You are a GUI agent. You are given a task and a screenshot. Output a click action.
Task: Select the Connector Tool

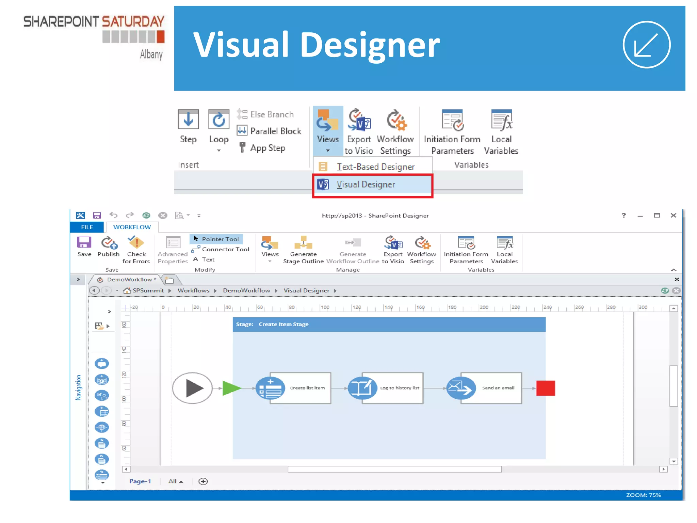[220, 249]
